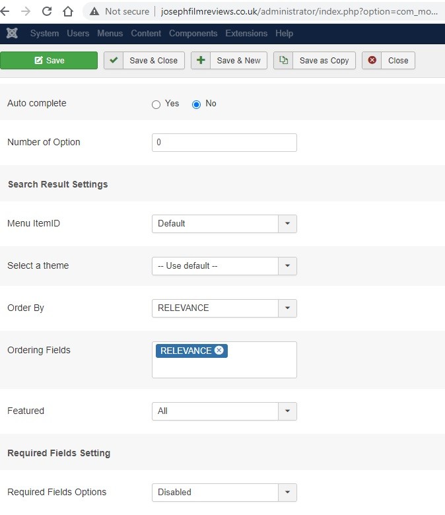Select Yes for Auto complete
Viewport: 445px width, 515px height.
point(156,104)
